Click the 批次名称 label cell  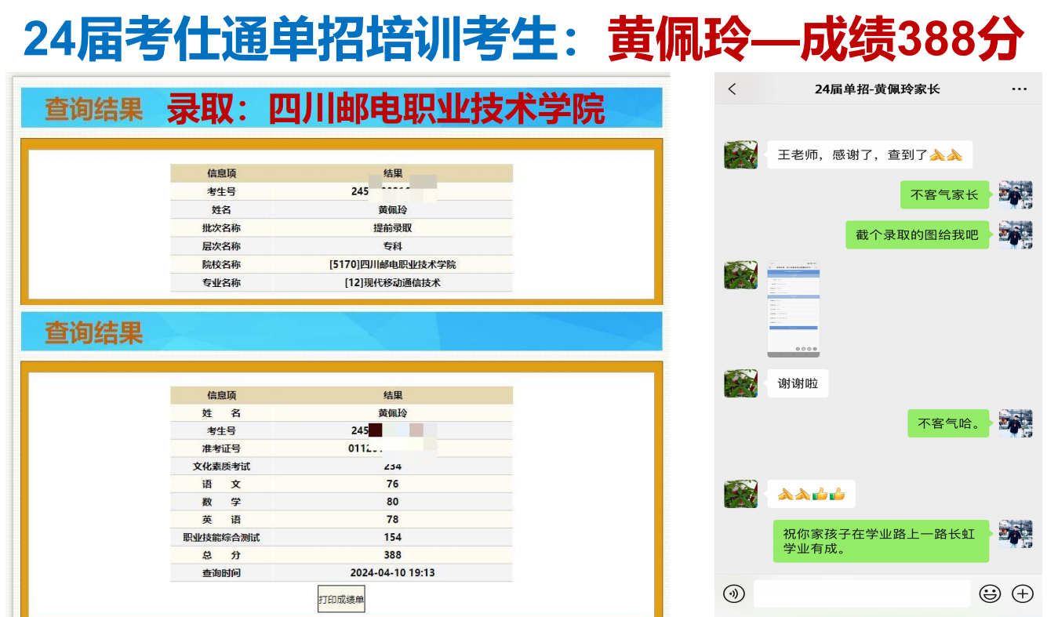pos(221,228)
